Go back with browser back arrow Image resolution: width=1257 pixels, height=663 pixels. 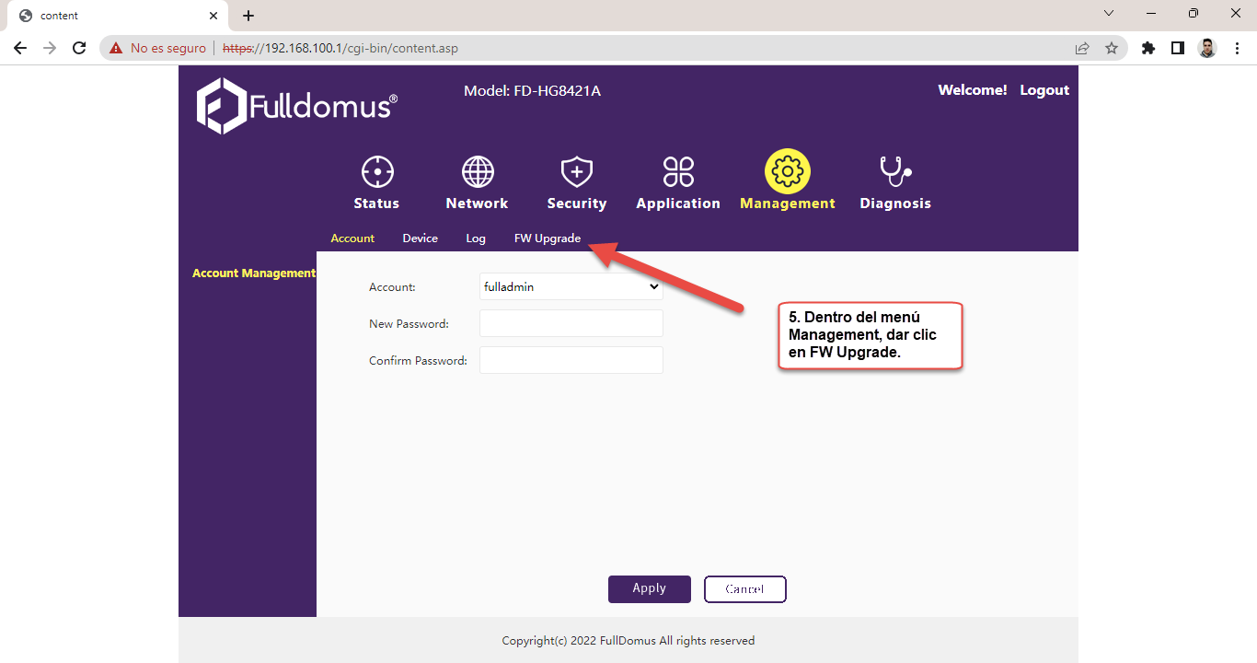(20, 48)
